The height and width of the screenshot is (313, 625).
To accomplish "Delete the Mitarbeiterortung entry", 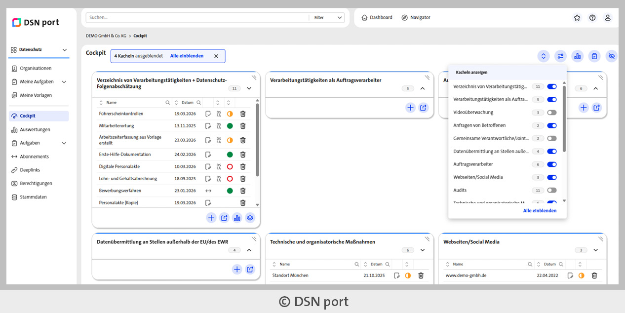I will [x=243, y=126].
